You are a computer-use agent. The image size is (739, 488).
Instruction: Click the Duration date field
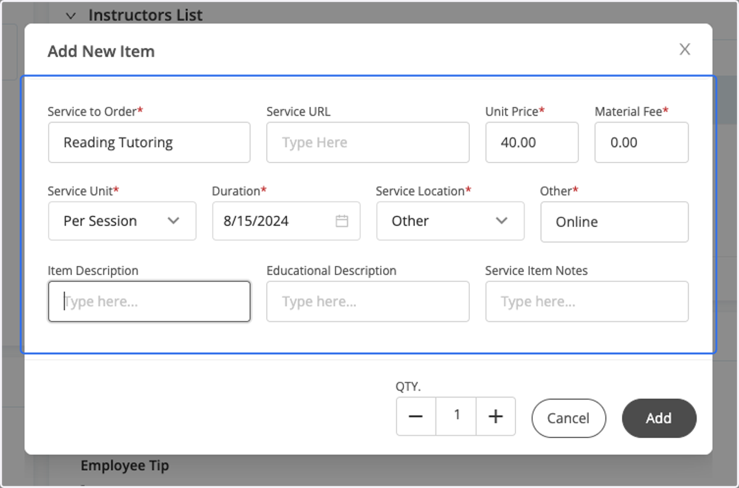pos(286,221)
